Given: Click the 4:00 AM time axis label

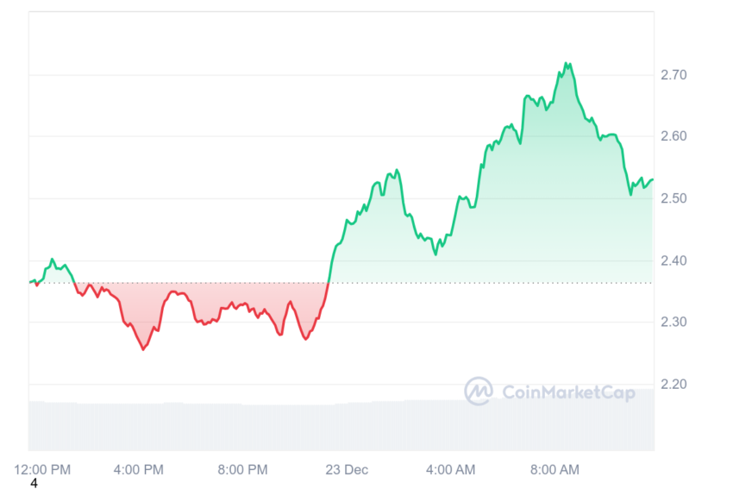Looking at the screenshot, I should click(451, 469).
